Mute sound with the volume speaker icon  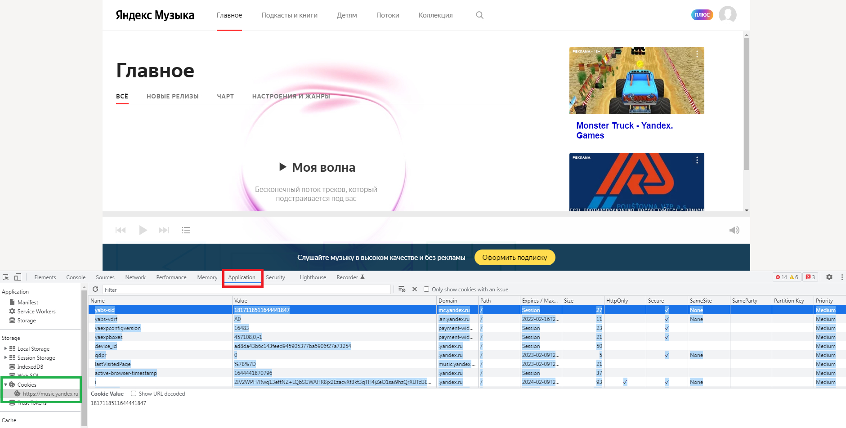pyautogui.click(x=734, y=230)
